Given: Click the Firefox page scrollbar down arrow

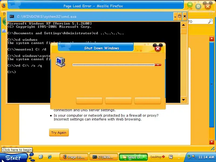Looking at the screenshot, I should (x=212, y=142).
